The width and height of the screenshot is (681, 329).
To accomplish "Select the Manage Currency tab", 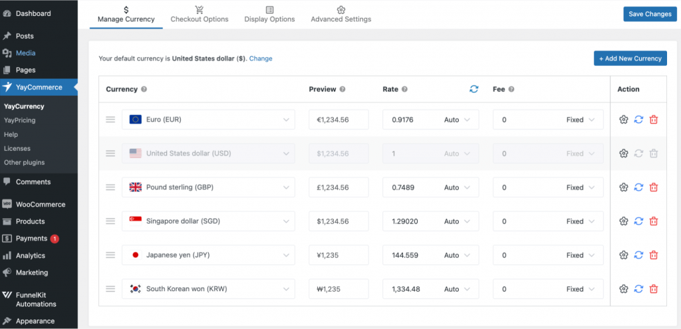I will [x=126, y=15].
